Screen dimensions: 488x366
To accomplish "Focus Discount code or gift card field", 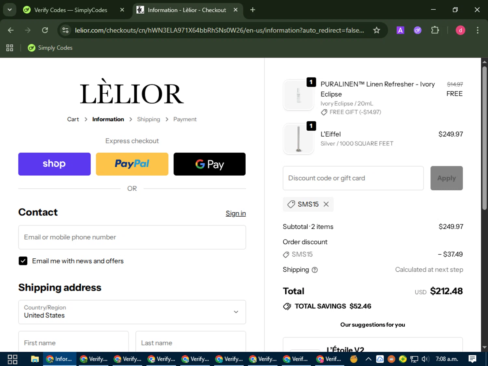I will point(353,178).
